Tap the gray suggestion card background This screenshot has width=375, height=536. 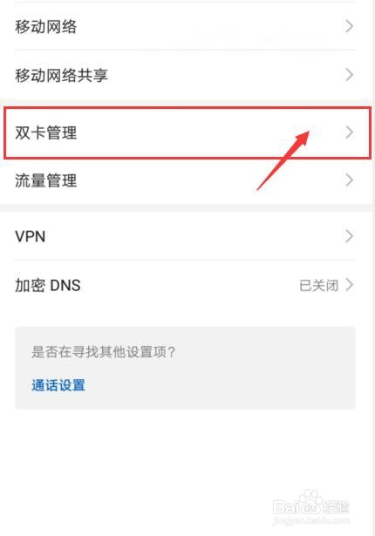click(185, 368)
